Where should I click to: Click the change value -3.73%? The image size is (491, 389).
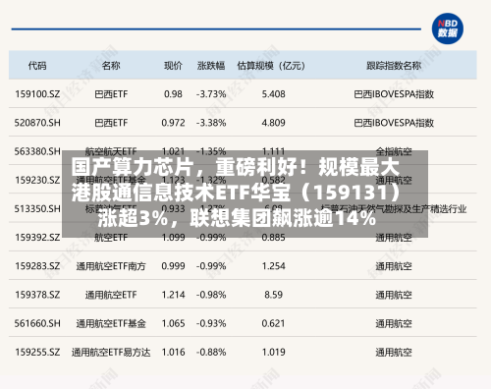click(x=211, y=94)
